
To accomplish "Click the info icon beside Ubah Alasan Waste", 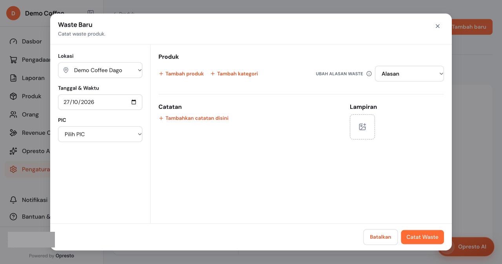I will 369,74.
